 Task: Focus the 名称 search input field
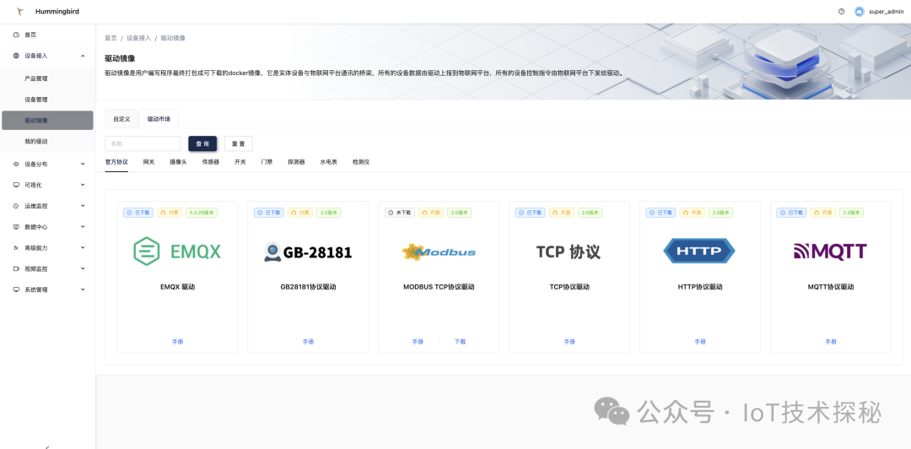tap(143, 143)
